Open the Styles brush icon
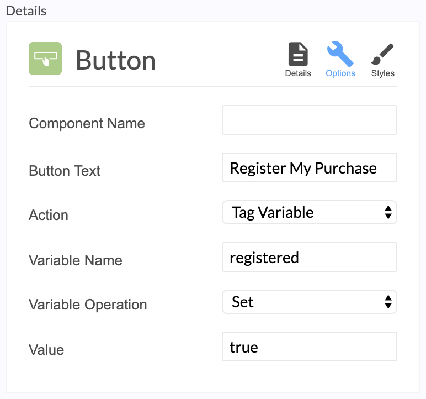The height and width of the screenshot is (399, 426). pyautogui.click(x=382, y=54)
